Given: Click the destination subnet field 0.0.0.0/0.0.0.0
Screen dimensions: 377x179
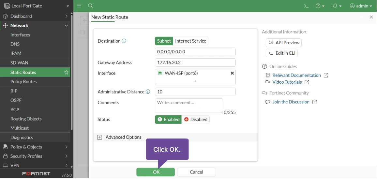Looking at the screenshot, I should [x=195, y=52].
